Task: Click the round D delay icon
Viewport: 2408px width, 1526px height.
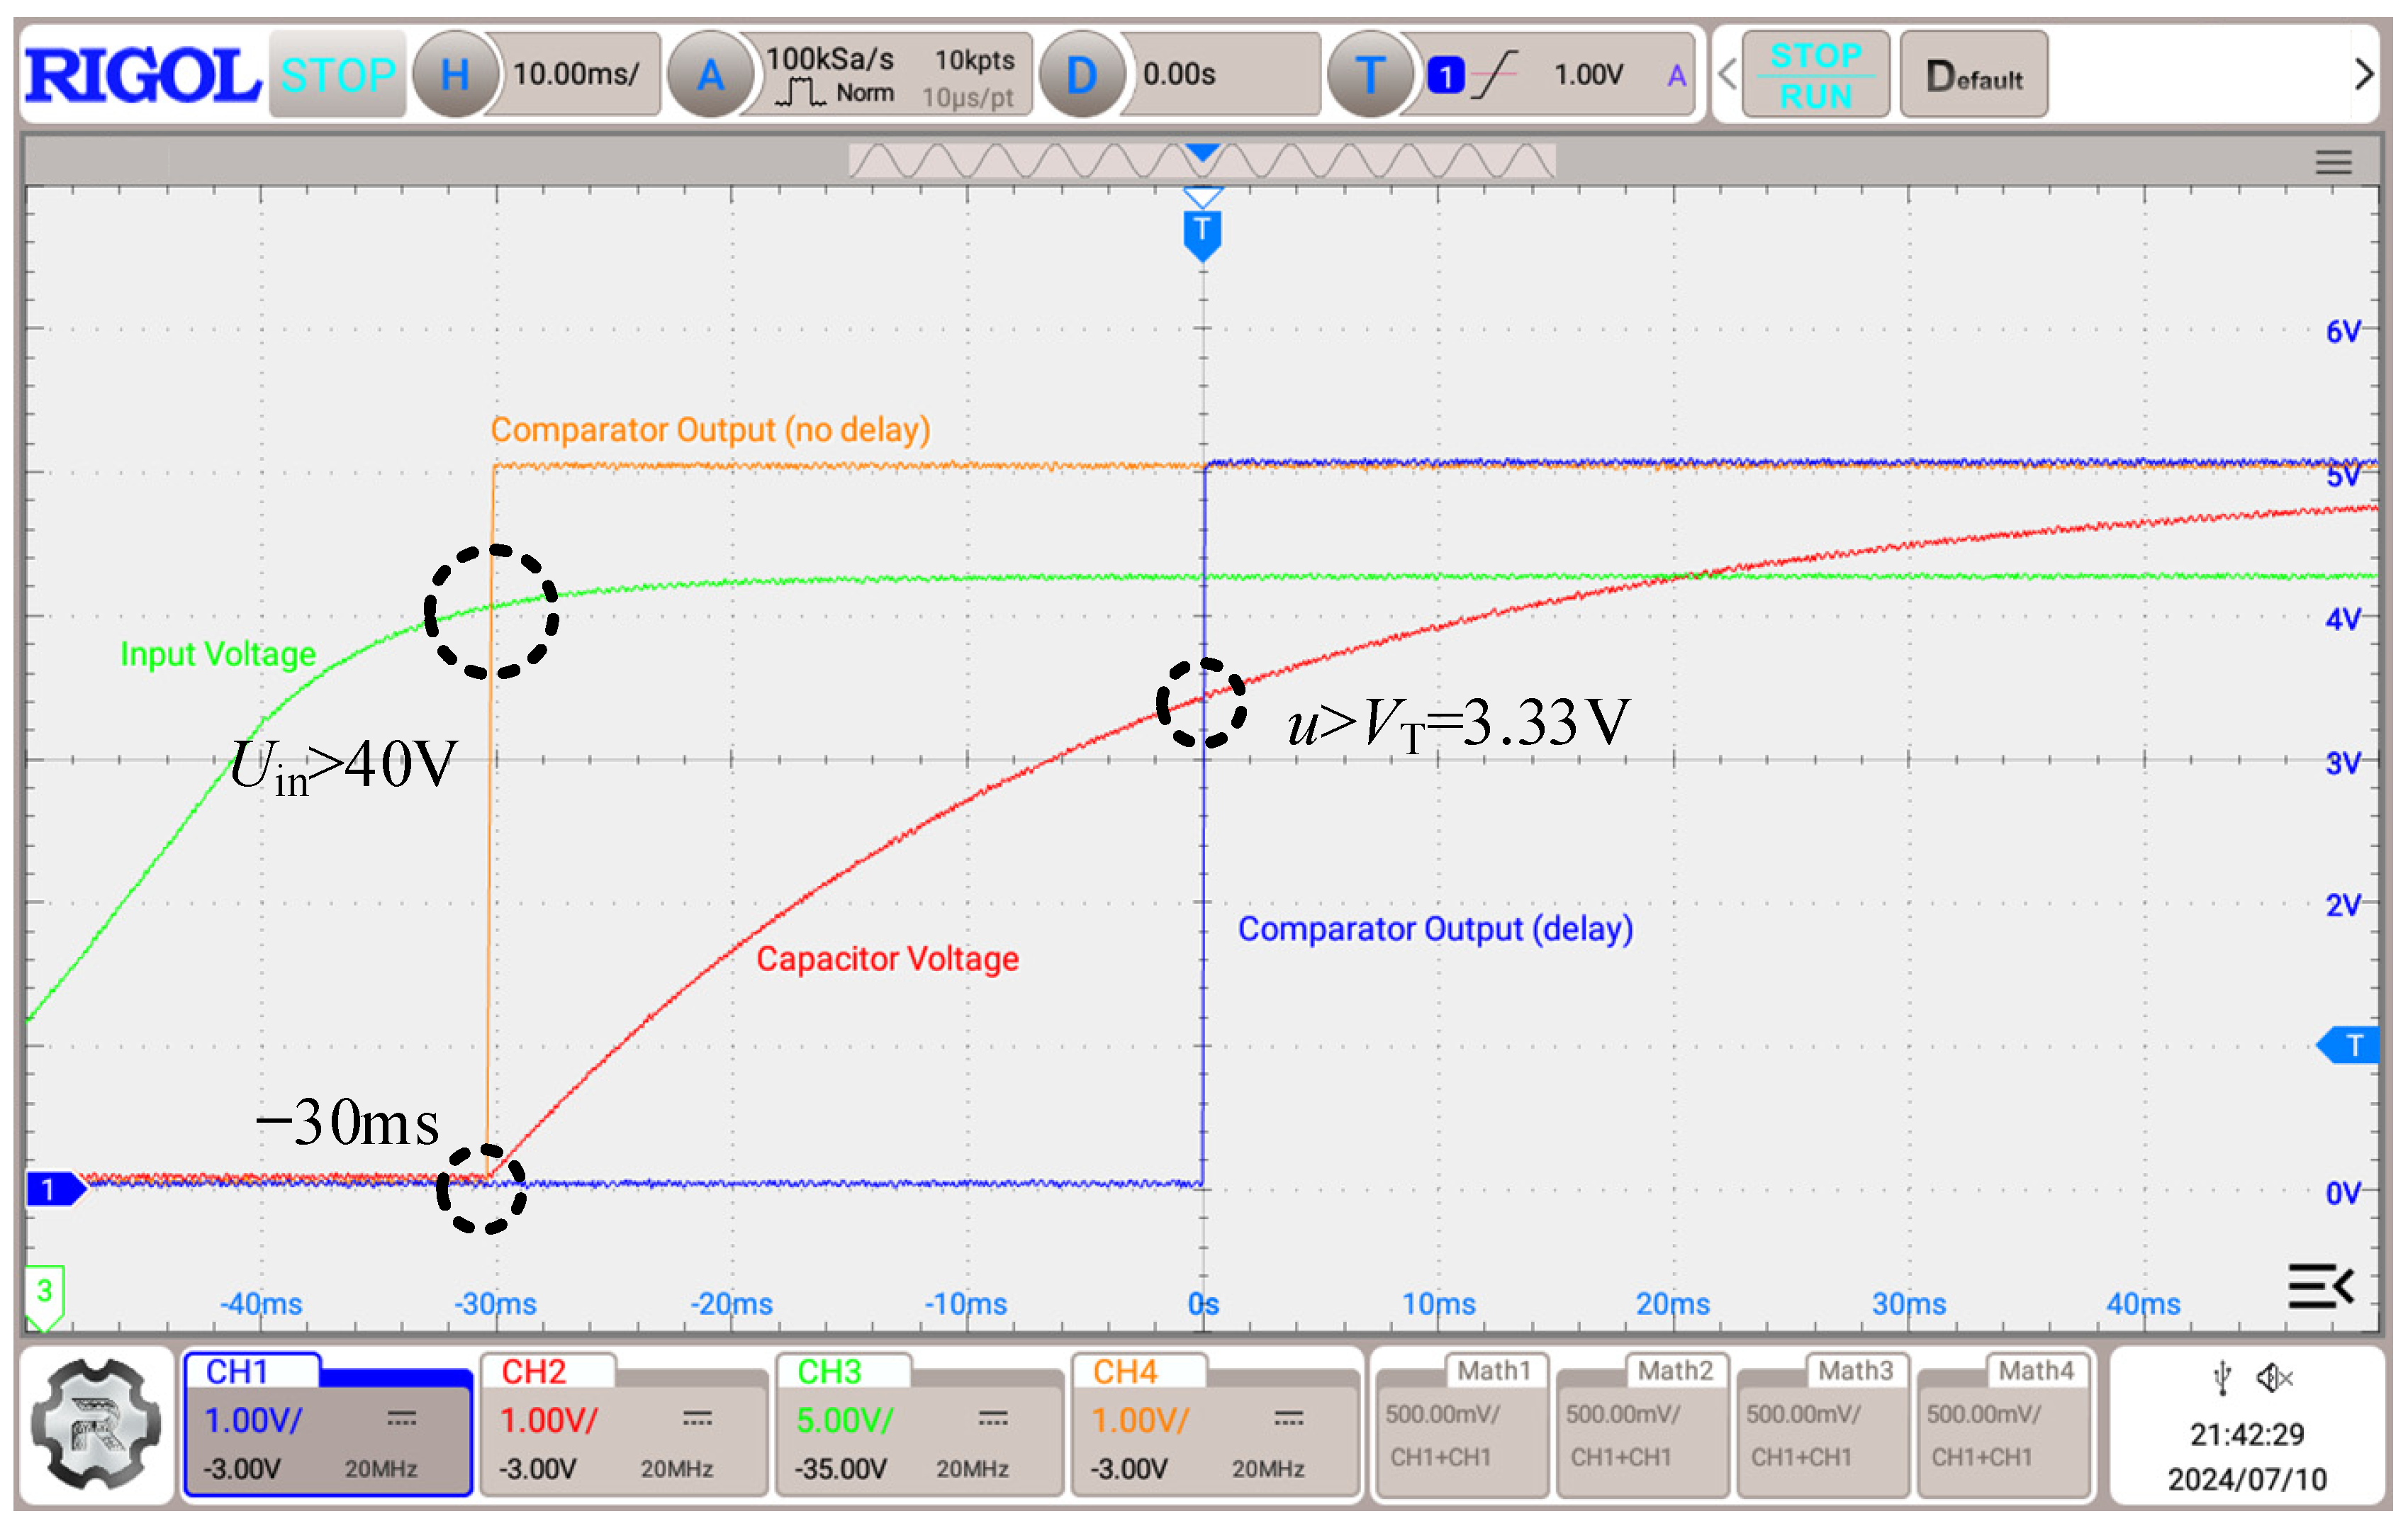Action: click(x=1081, y=75)
